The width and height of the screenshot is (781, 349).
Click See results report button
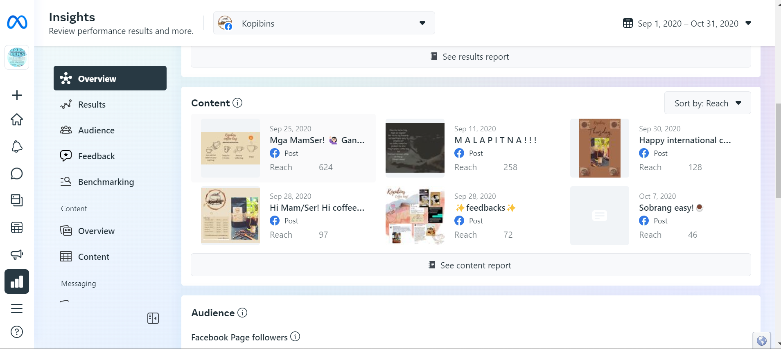[471, 56]
